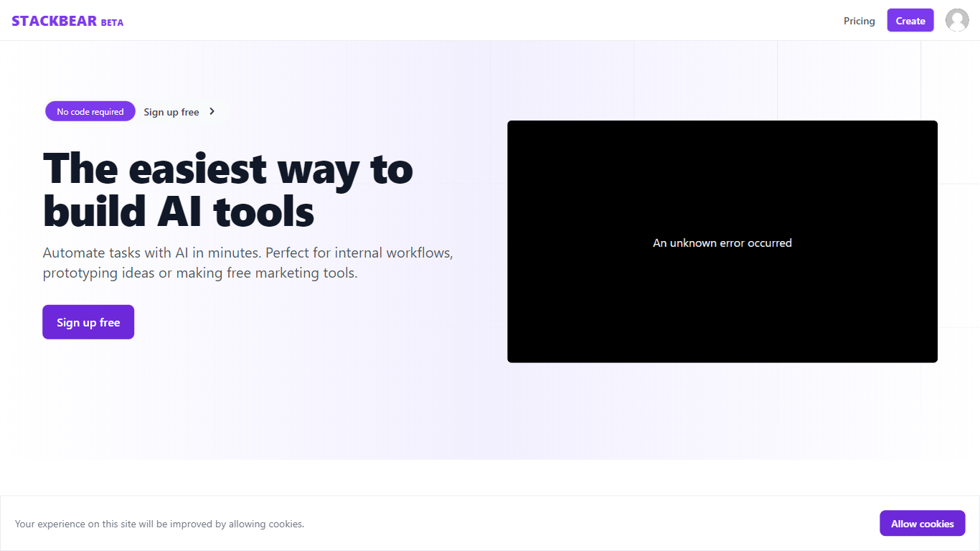980x551 pixels.
Task: Click the 'build AI tools' headline line
Action: (179, 212)
